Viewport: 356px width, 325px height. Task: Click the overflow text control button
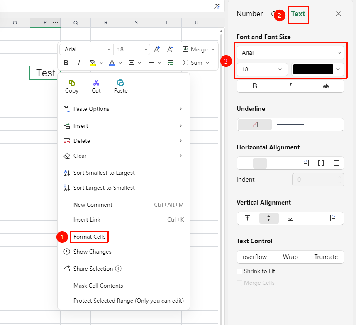[254, 257]
